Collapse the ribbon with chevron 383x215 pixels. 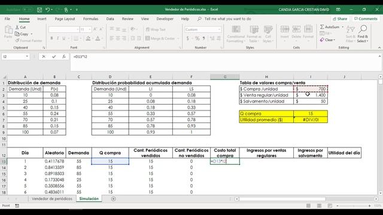click(x=379, y=48)
